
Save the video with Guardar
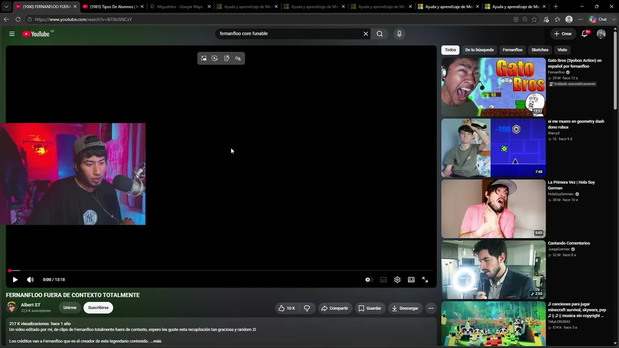coord(370,308)
